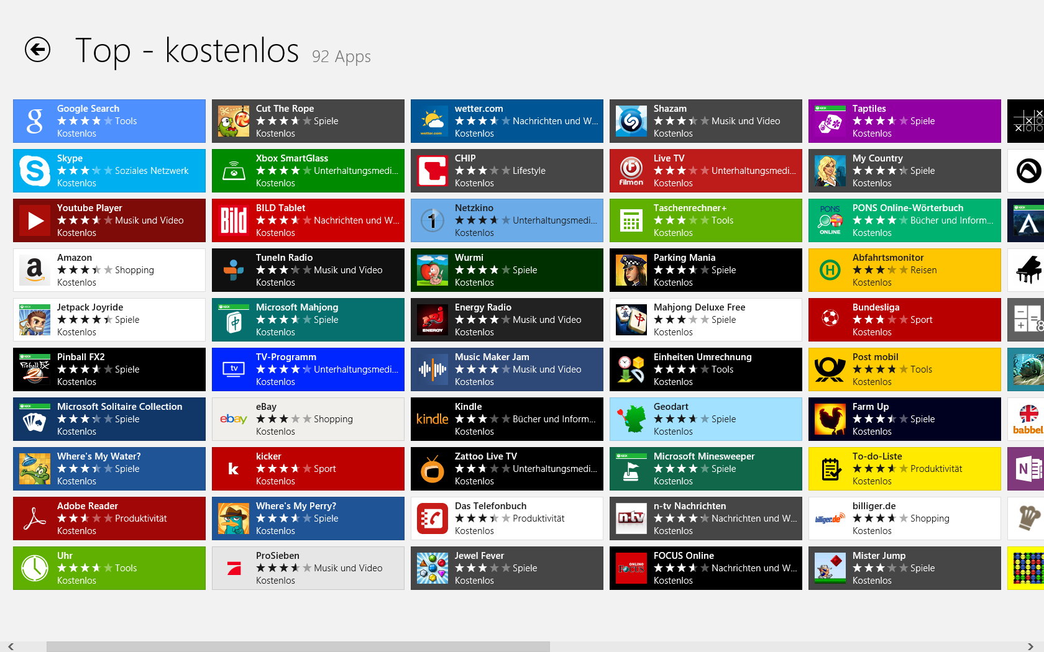Open the Jetpack Joyride icon
Screen dimensions: 1044x652
pos(35,320)
